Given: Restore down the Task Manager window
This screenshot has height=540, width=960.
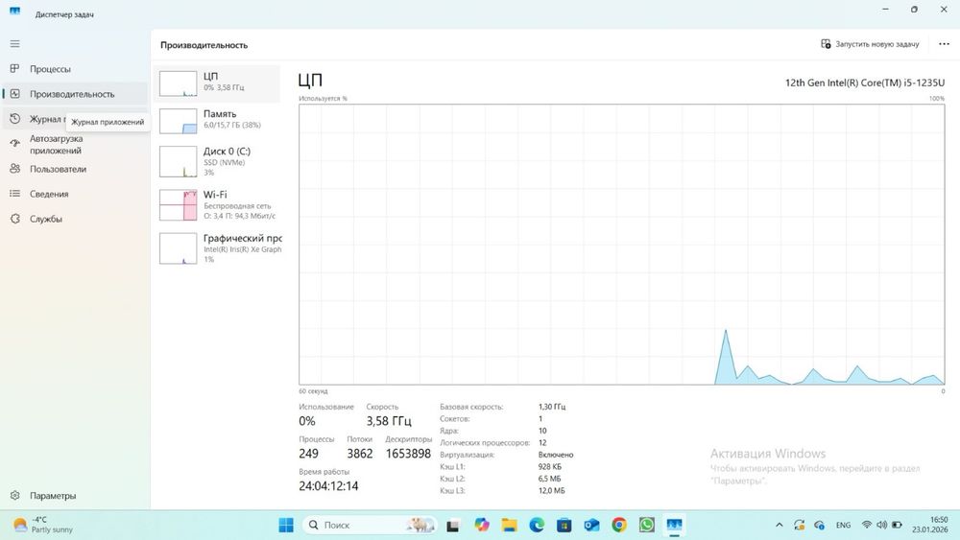Looking at the screenshot, I should pos(914,10).
